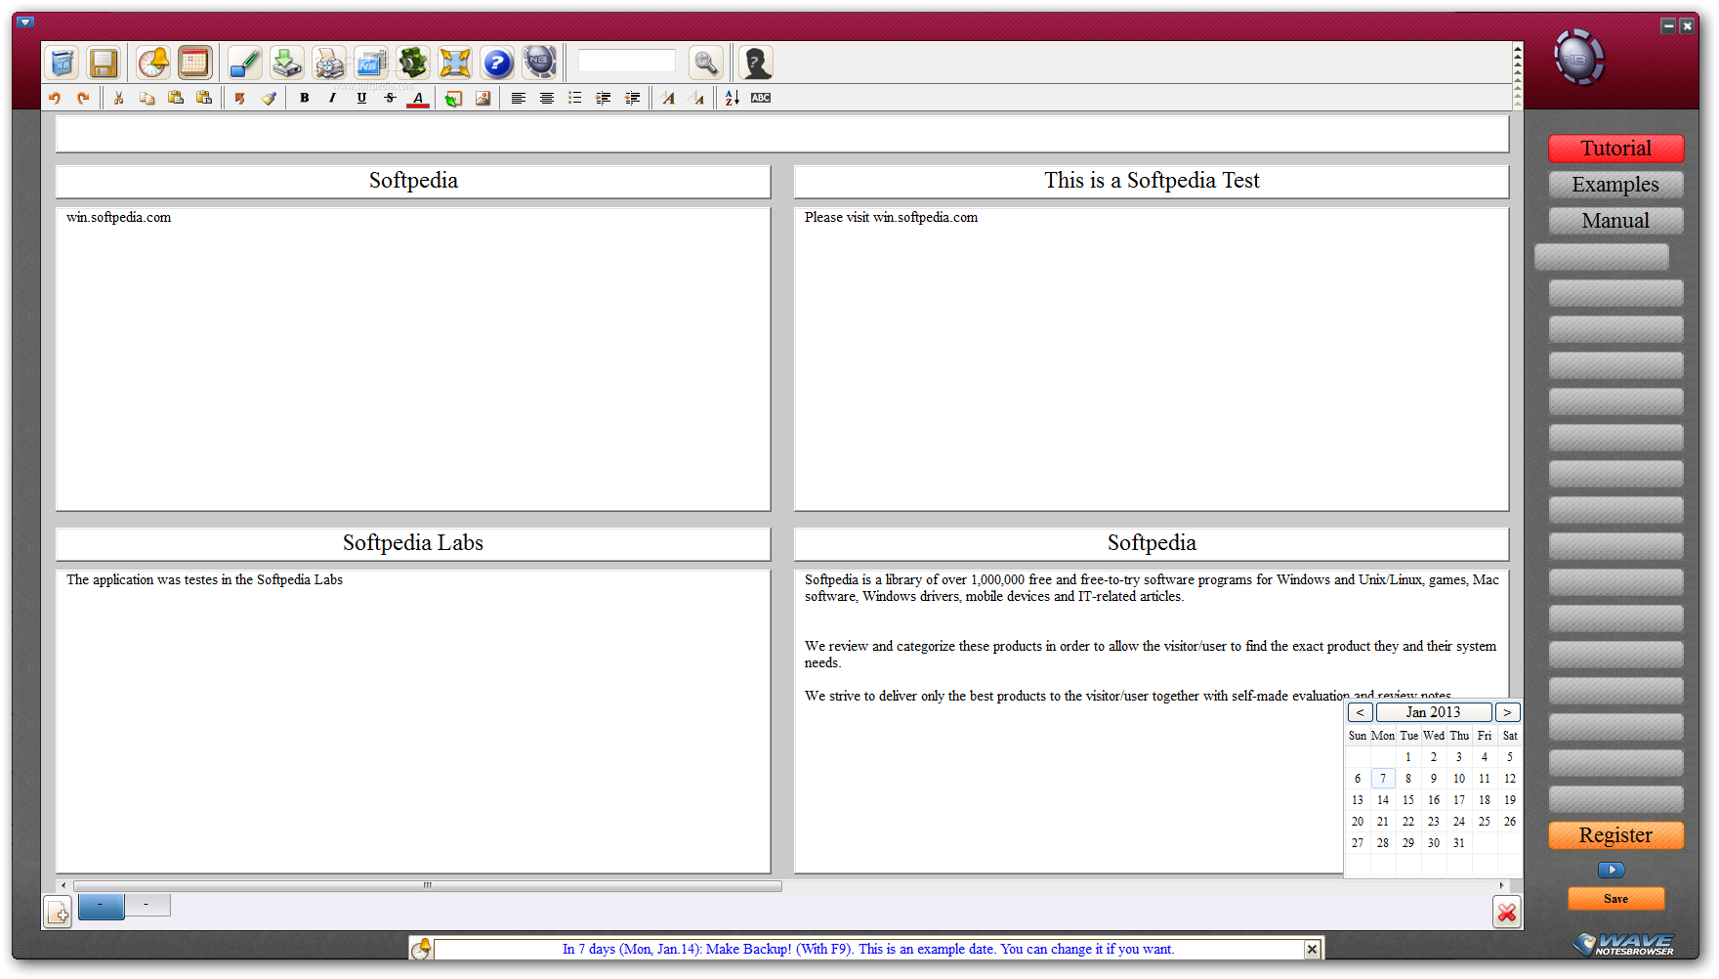Viewport: 1719px width, 979px height.
Task: Click the fullscreen expand arrows icon
Action: 455,63
